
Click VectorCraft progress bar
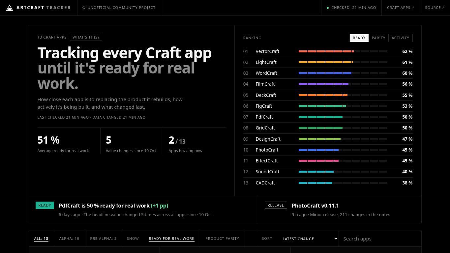pos(343,51)
